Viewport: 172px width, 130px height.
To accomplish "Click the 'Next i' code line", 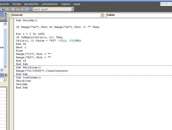I will coord(21,47).
